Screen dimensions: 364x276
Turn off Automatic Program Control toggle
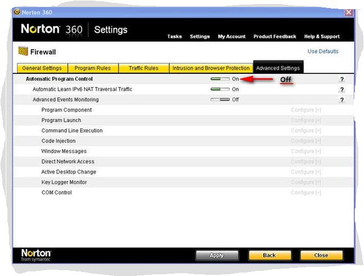[220, 79]
